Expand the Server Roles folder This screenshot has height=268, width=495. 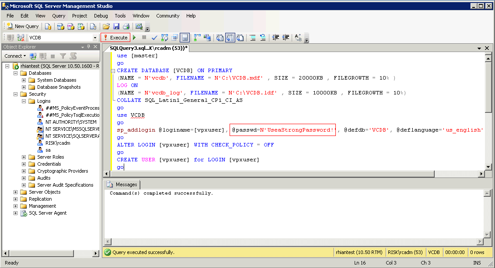click(24, 157)
